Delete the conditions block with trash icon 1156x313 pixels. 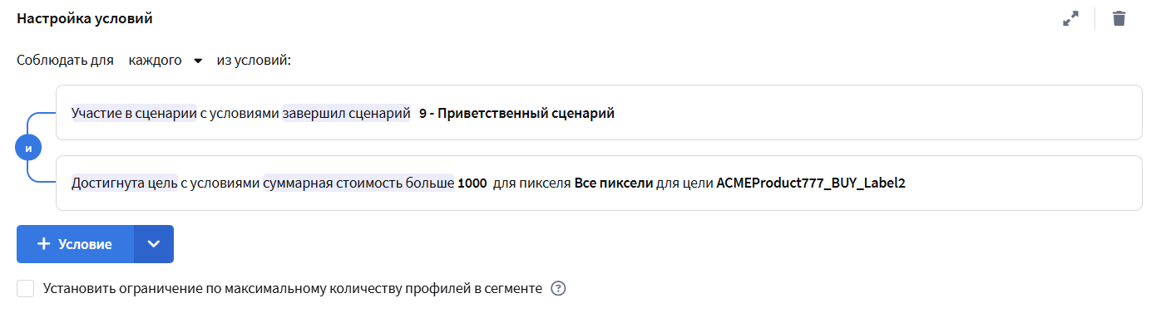pos(1119,18)
